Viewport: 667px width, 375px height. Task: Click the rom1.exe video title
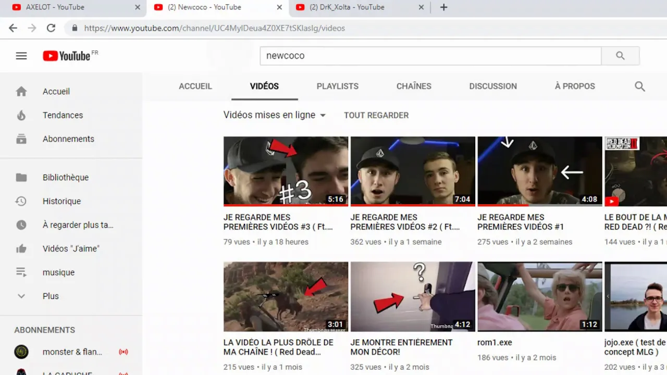pos(495,343)
